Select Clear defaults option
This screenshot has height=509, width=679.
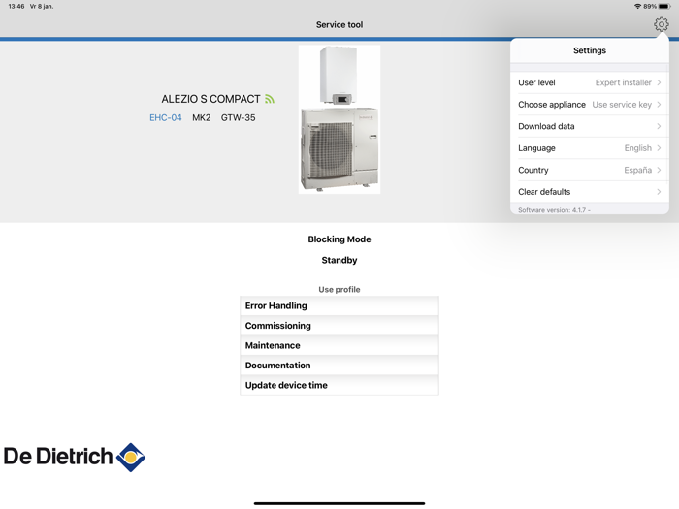[x=590, y=192]
